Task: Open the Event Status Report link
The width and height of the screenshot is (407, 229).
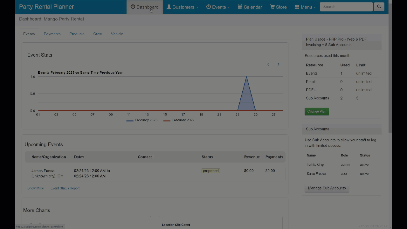Action: [65, 188]
